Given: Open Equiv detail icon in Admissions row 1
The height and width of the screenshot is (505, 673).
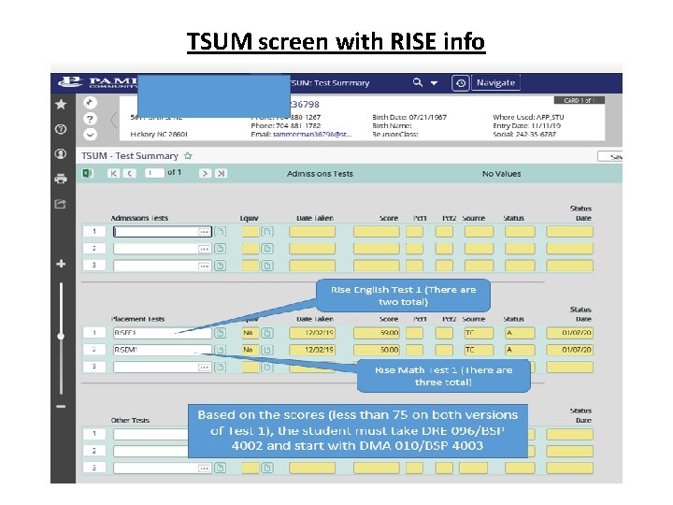Looking at the screenshot, I should click(x=267, y=232).
